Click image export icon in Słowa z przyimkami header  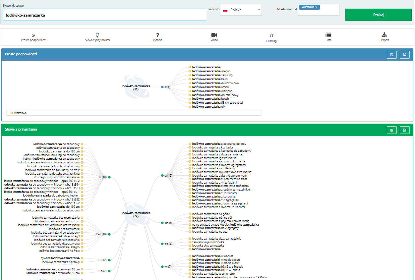[x=405, y=130]
